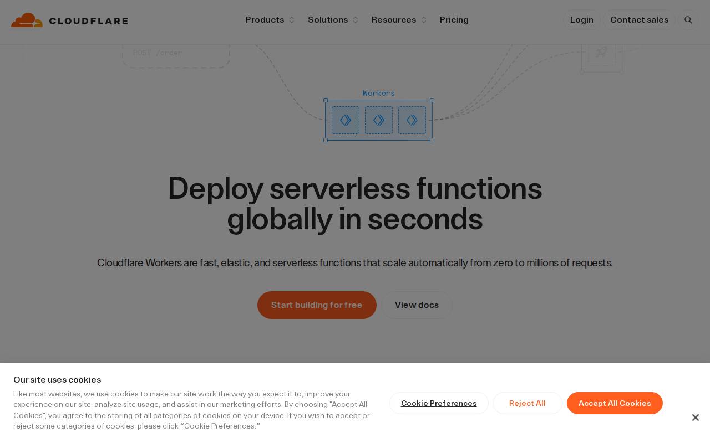The image size is (710, 443).
Task: Click the CLOUDFLARE wordmark text
Action: [x=89, y=21]
